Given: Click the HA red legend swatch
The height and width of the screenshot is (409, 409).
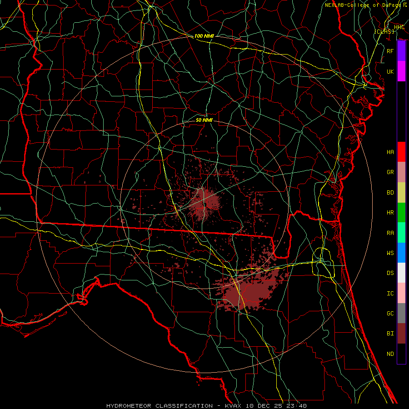Looking at the screenshot, I should pyautogui.click(x=401, y=152).
